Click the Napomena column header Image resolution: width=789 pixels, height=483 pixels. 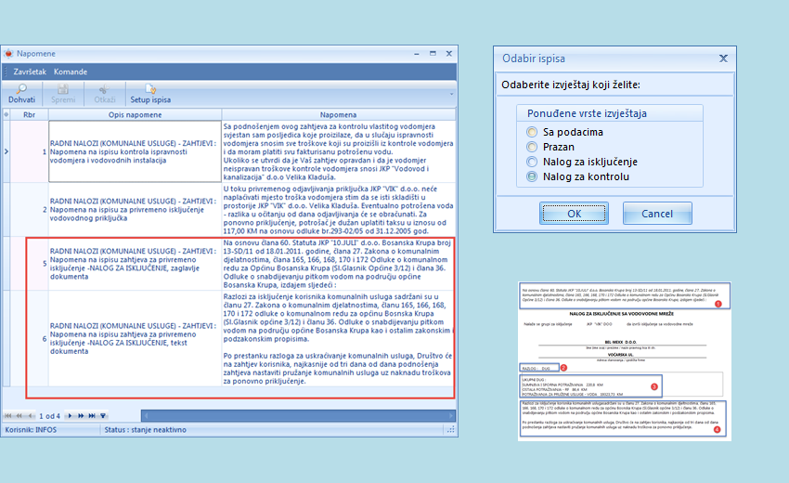(338, 115)
